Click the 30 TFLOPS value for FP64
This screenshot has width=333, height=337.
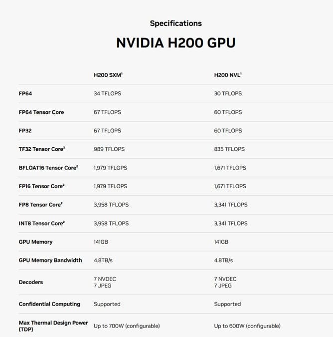(x=228, y=93)
